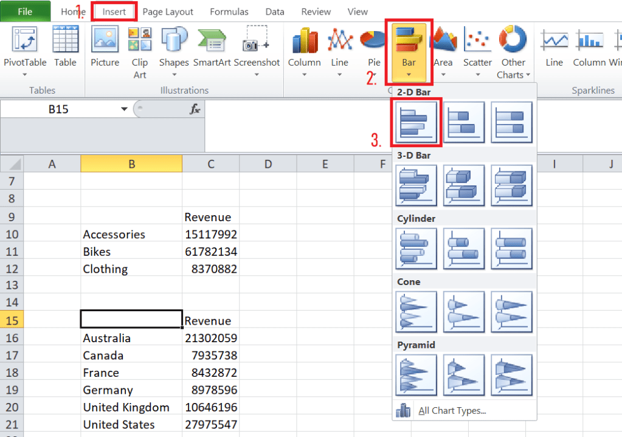Expand the Column chart dropdown
Viewport: 622px width, 437px height.
coord(304,75)
